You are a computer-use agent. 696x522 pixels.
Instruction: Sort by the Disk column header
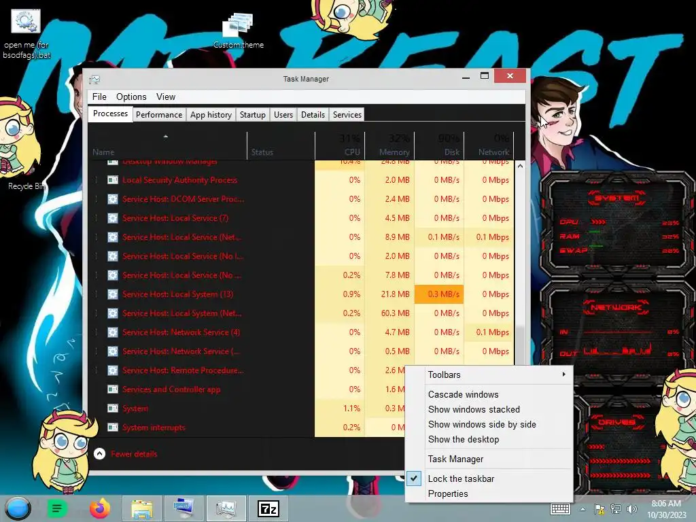[x=440, y=145]
